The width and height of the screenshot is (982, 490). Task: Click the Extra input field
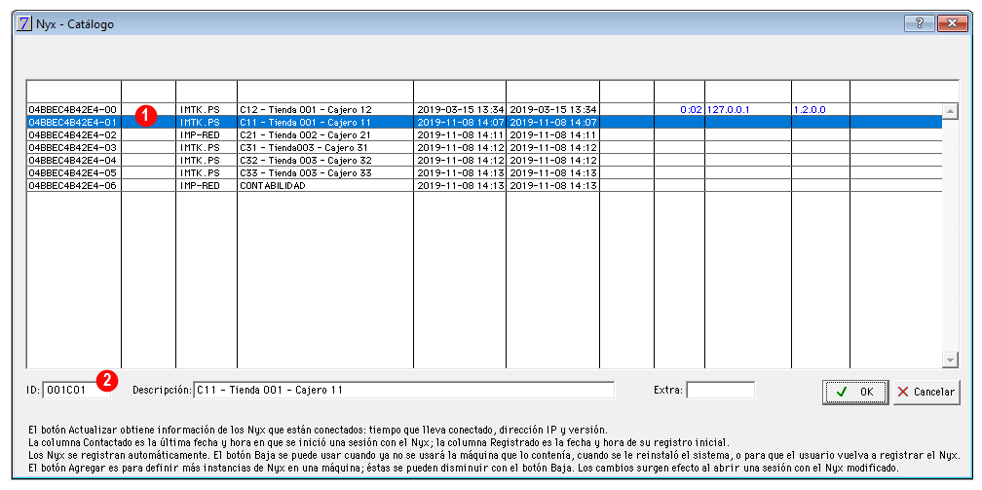click(720, 391)
